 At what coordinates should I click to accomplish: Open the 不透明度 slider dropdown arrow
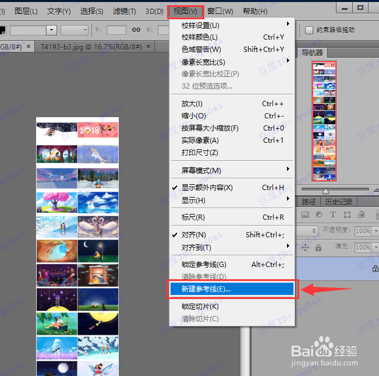click(x=376, y=231)
